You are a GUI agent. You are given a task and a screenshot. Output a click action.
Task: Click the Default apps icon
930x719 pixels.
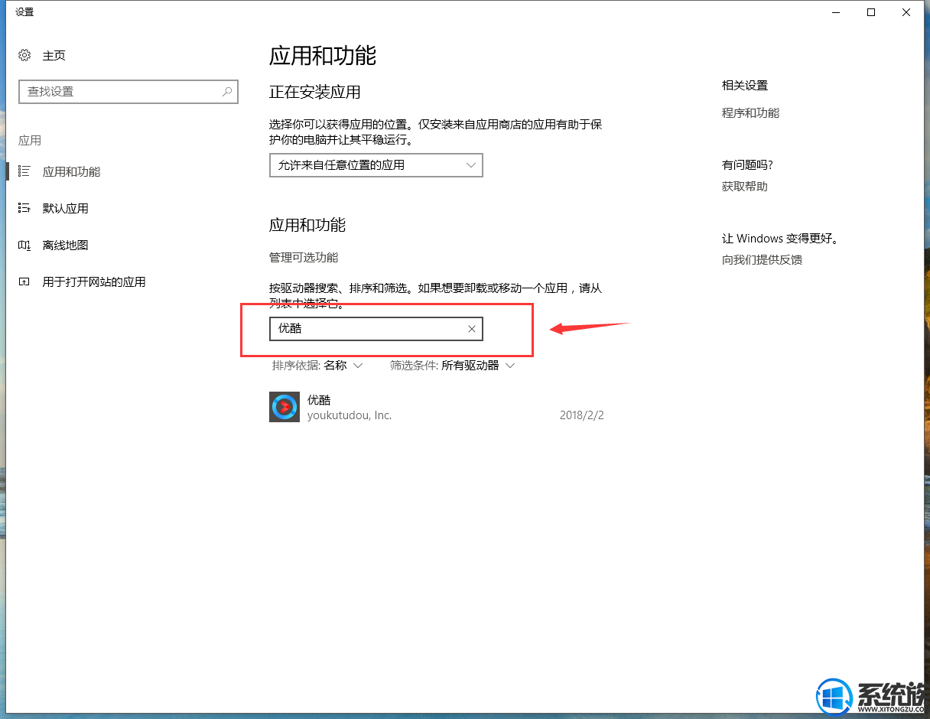pyautogui.click(x=24, y=208)
